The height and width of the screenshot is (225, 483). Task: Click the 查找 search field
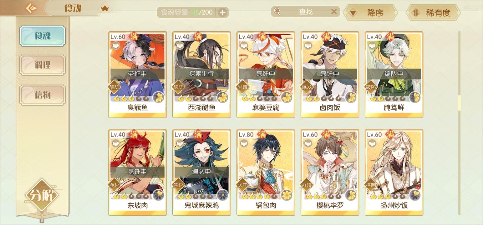(x=305, y=12)
